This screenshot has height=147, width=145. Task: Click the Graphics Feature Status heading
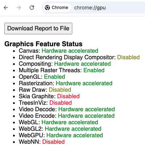pyautogui.click(x=43, y=44)
